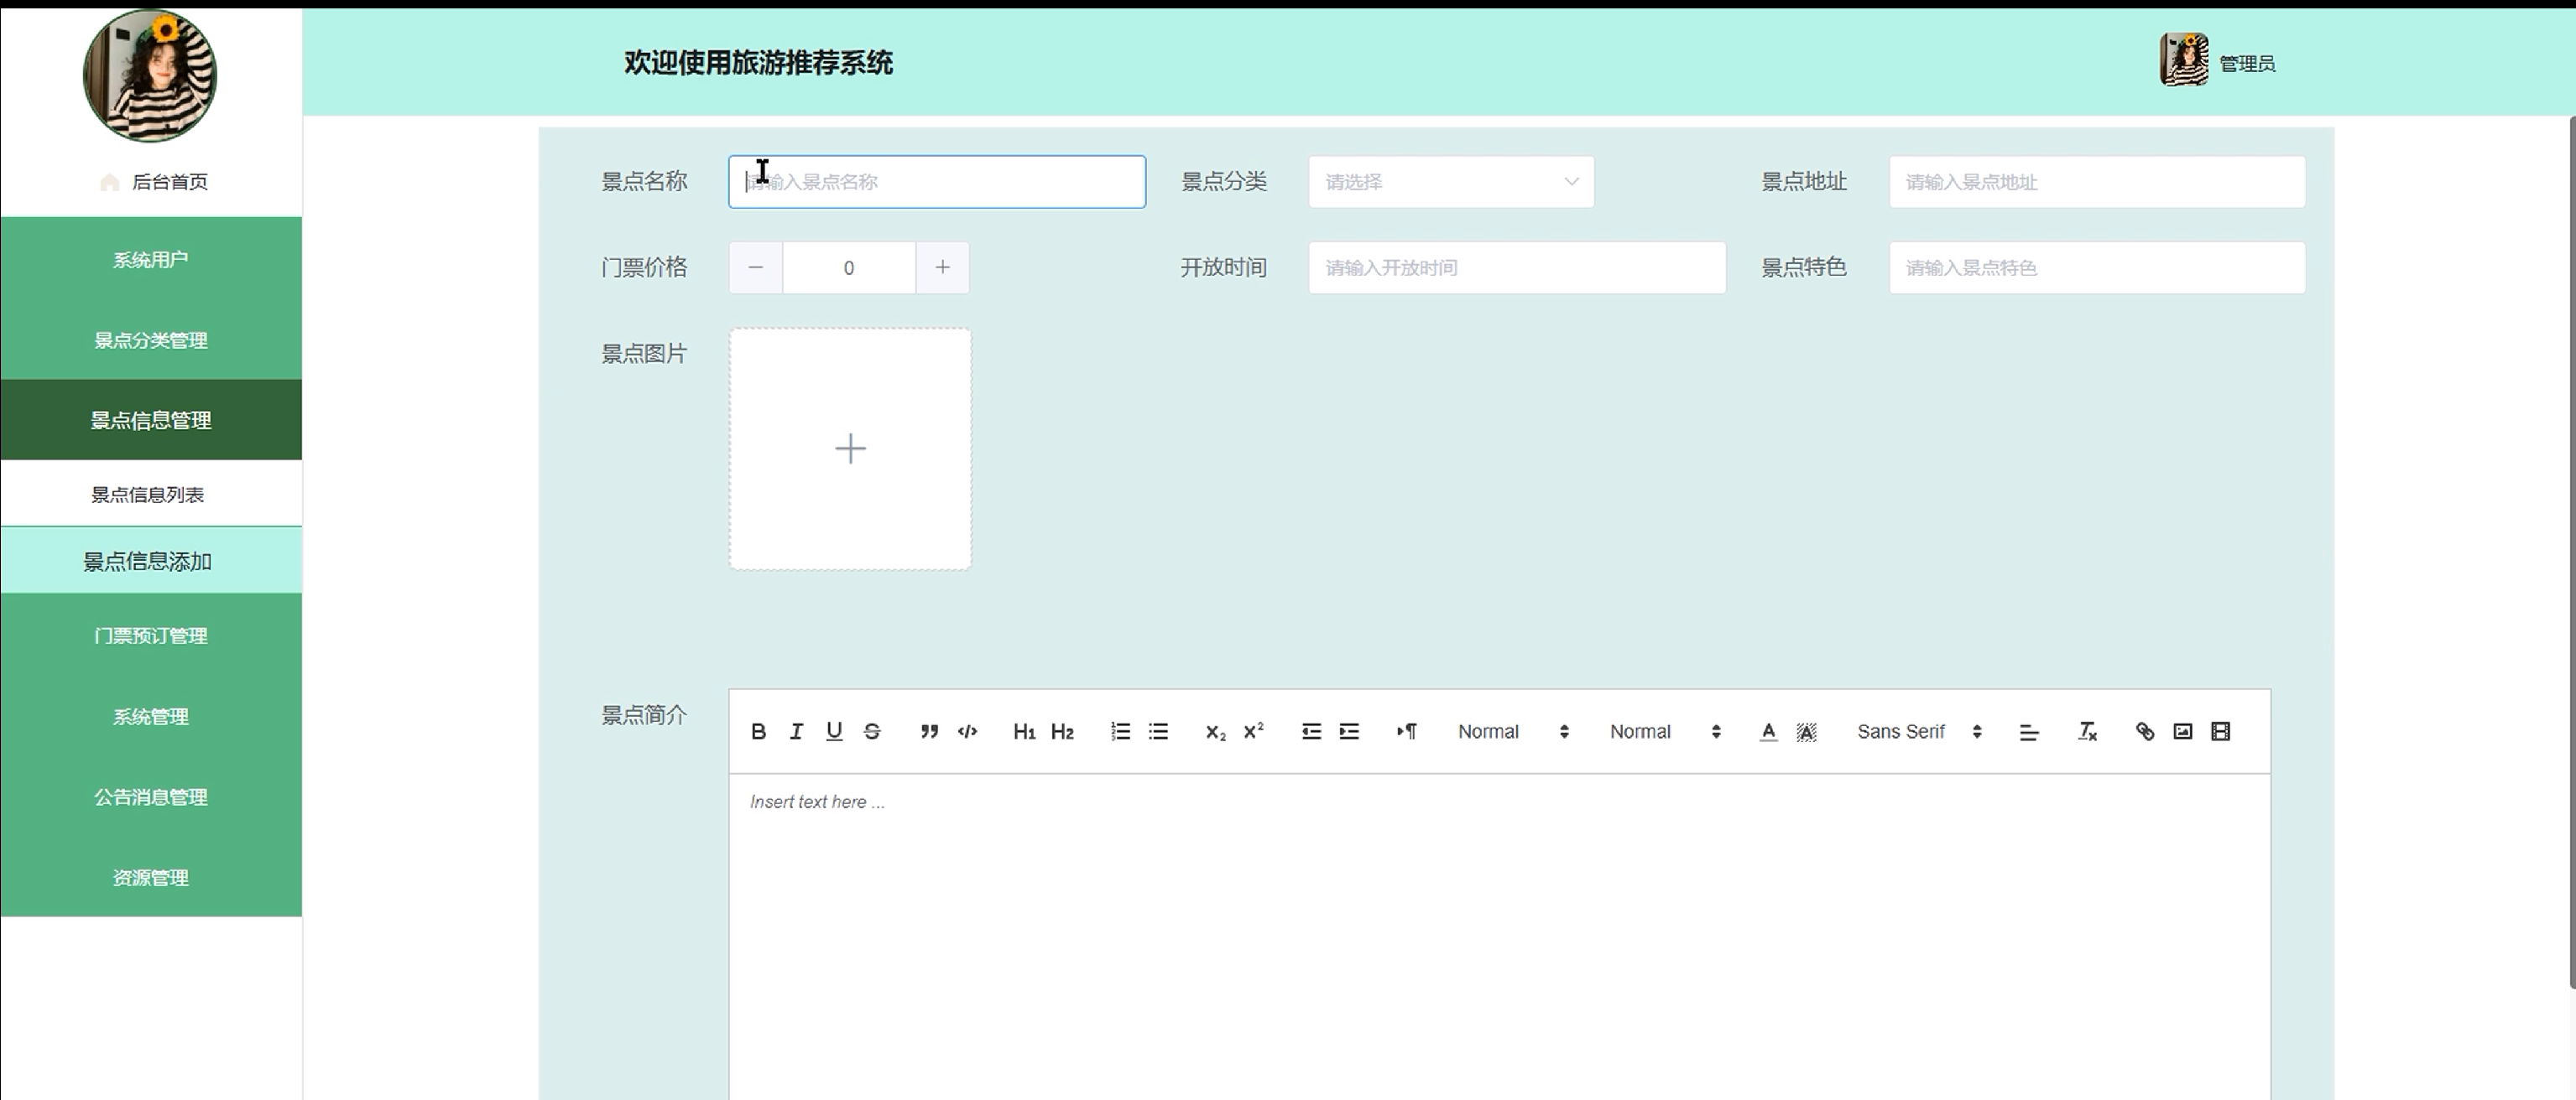
Task: Apply strikethrough text formatting
Action: [x=872, y=731]
